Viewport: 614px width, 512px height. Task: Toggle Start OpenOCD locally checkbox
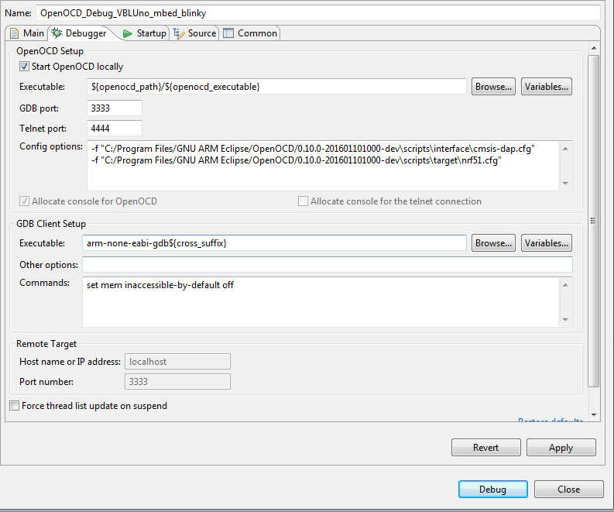(x=24, y=66)
